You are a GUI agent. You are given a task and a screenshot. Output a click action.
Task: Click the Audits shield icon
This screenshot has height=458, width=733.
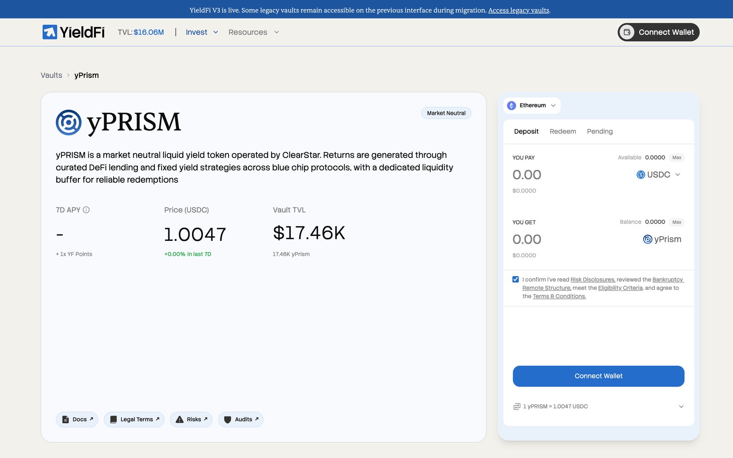coord(228,420)
